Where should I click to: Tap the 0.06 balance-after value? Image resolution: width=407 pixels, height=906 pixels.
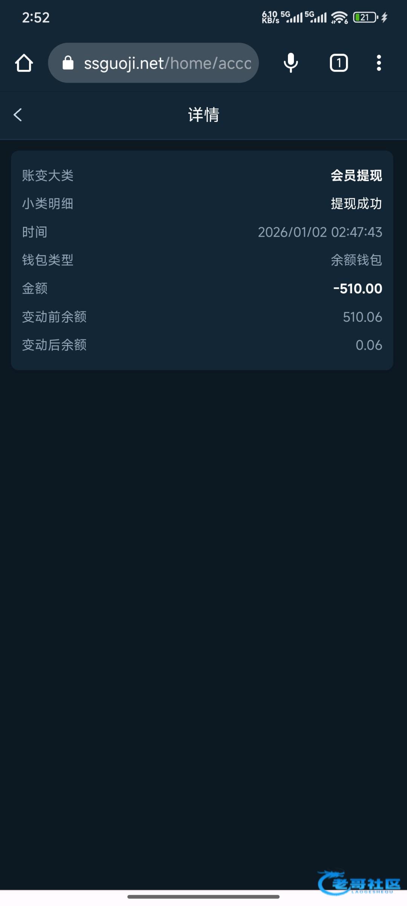[369, 345]
